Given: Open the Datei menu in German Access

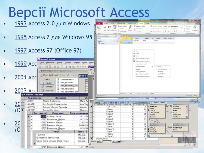Looking at the screenshot, I should [42, 63].
